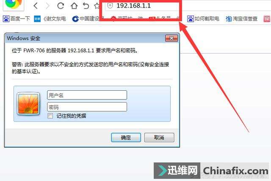The width and height of the screenshot is (271, 181).
Task: Click the browser back arrow
Action: (x=36, y=6)
